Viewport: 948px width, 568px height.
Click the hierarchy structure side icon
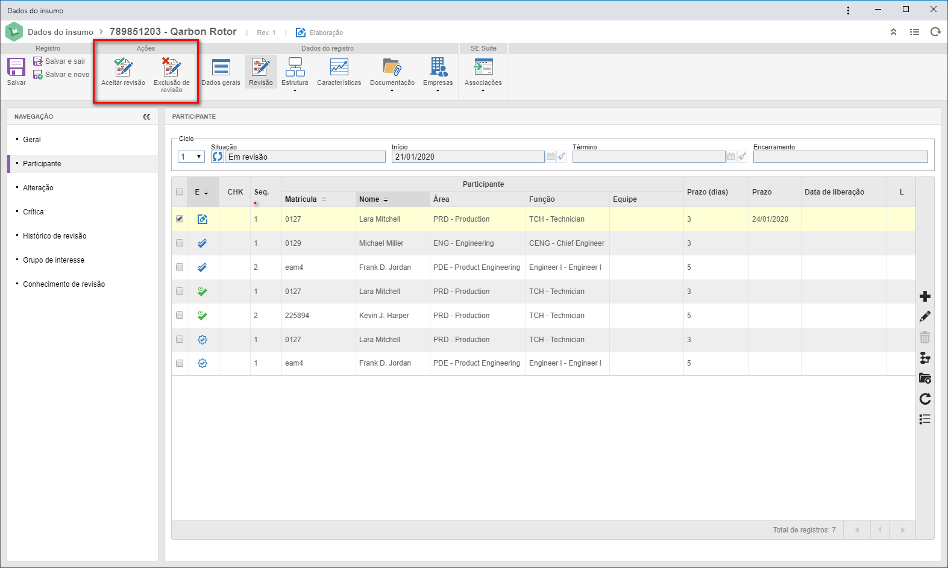click(925, 358)
